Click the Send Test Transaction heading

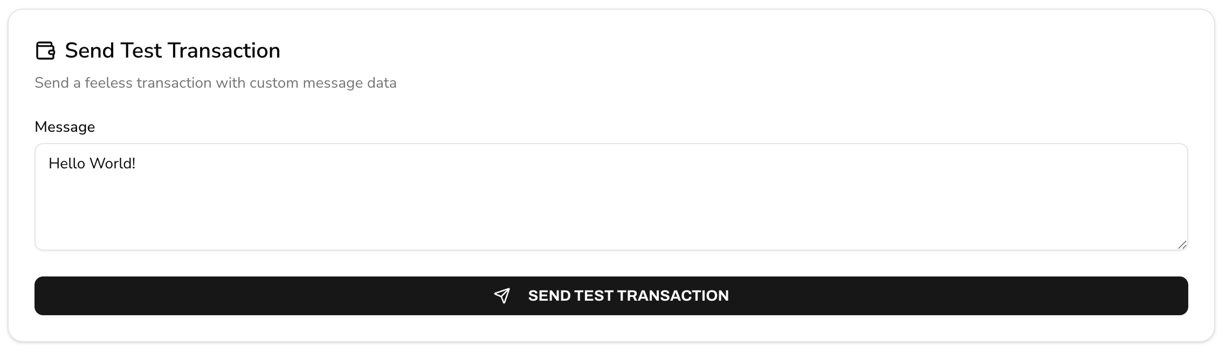[171, 50]
